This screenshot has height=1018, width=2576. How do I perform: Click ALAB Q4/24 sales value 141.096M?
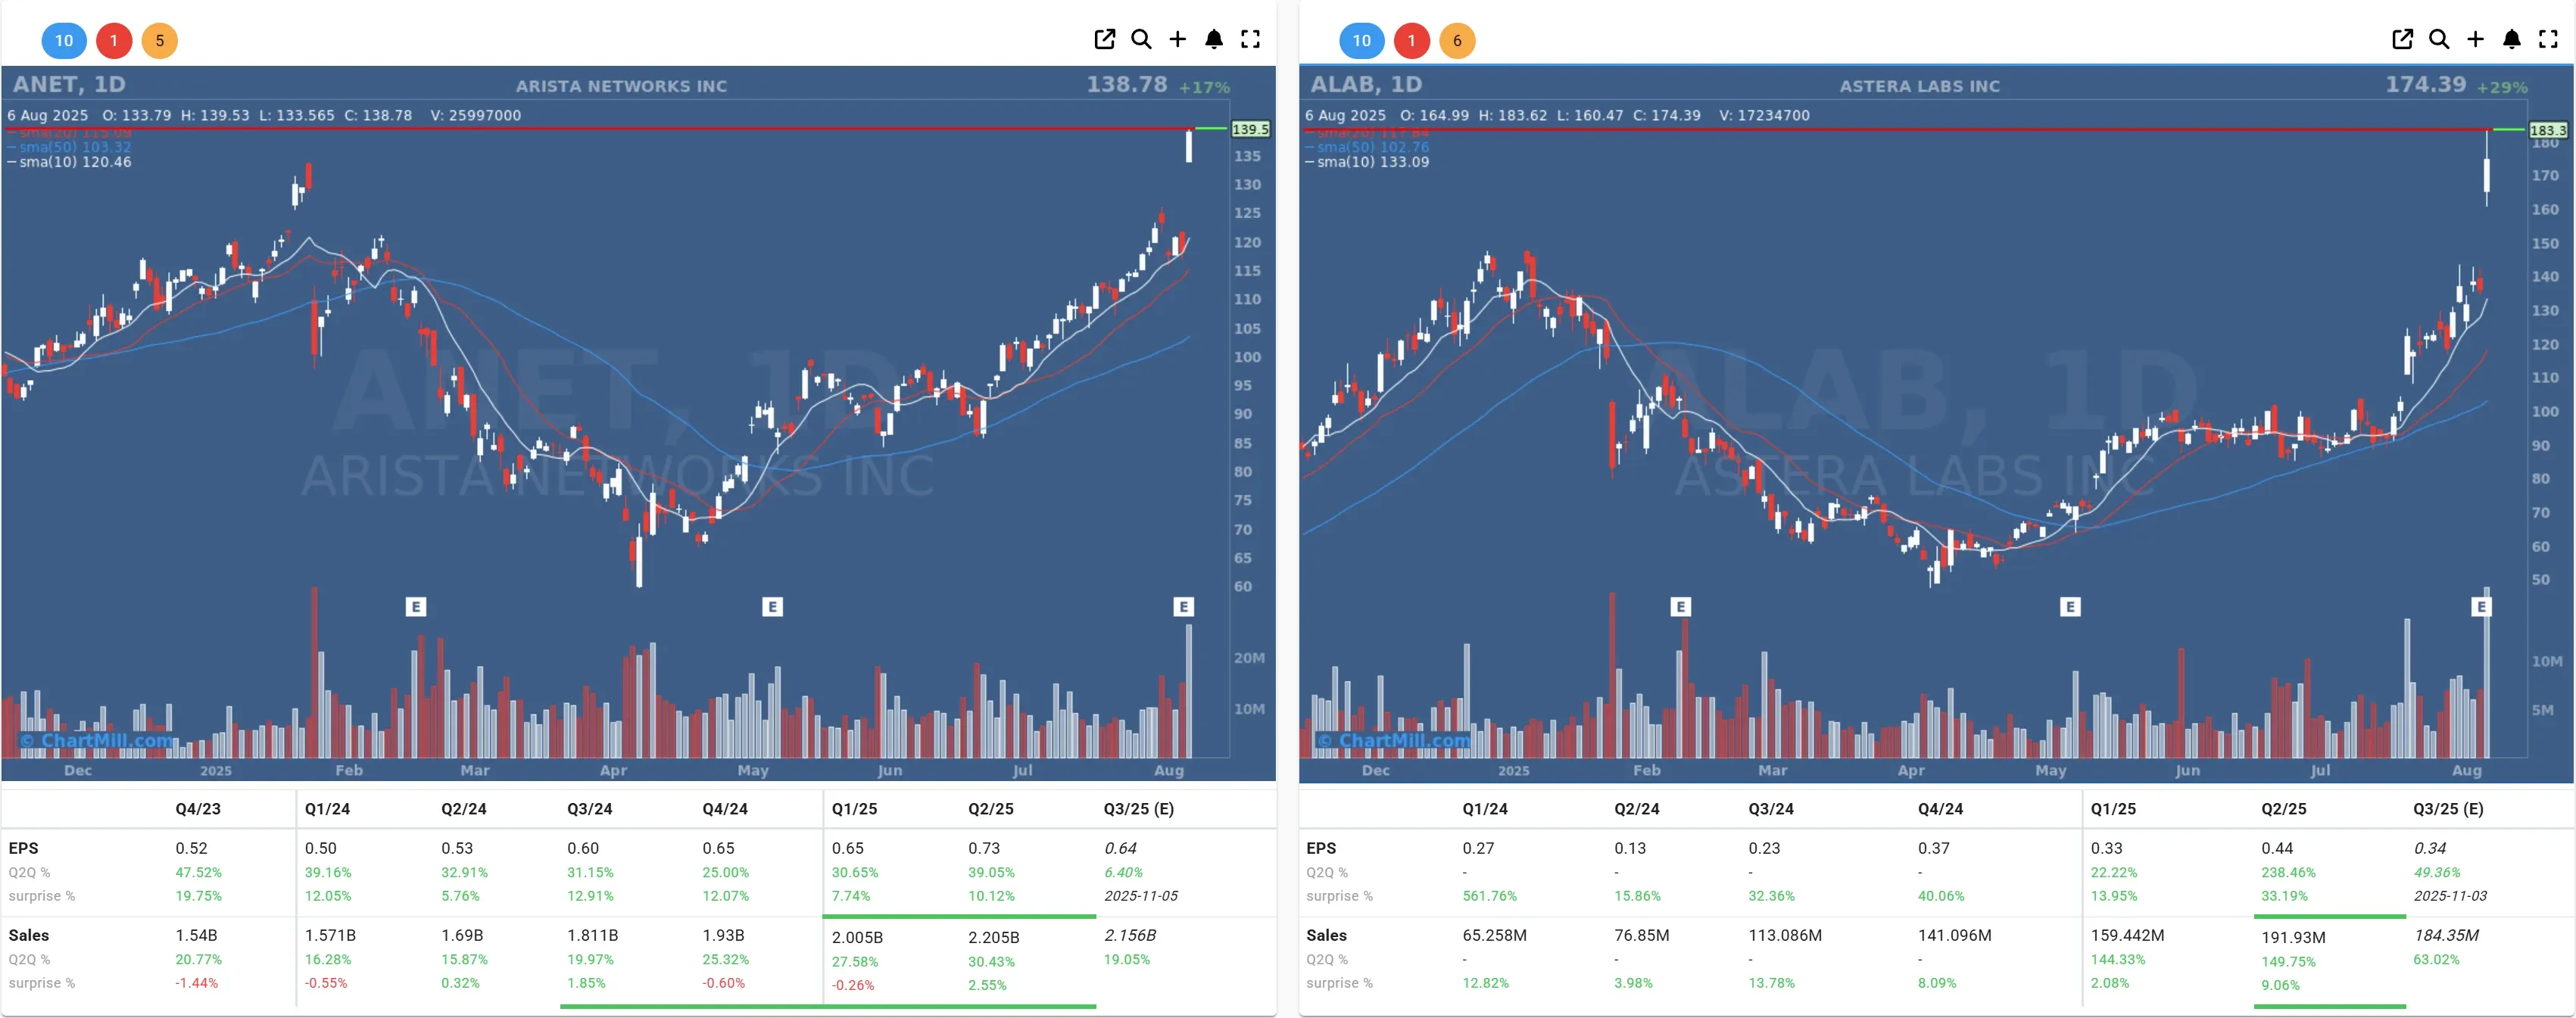pyautogui.click(x=1955, y=935)
